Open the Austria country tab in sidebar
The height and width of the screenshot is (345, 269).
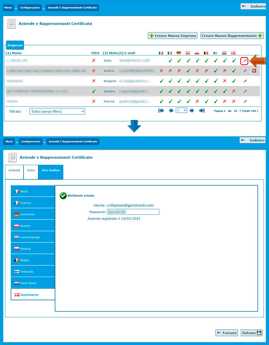(x=33, y=225)
